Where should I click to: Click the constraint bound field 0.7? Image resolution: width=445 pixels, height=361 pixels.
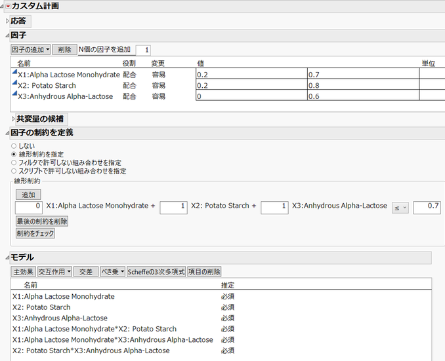427,208
